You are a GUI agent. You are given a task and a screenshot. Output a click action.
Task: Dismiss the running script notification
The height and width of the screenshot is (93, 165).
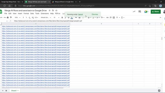[95, 14]
